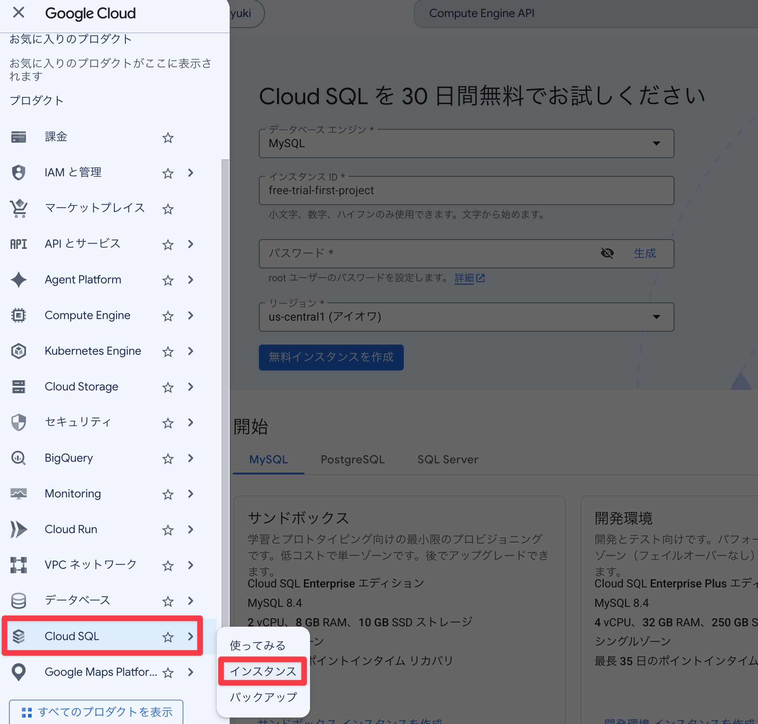Click the Cloud Run arrows icon
Image resolution: width=758 pixels, height=724 pixels.
[19, 529]
